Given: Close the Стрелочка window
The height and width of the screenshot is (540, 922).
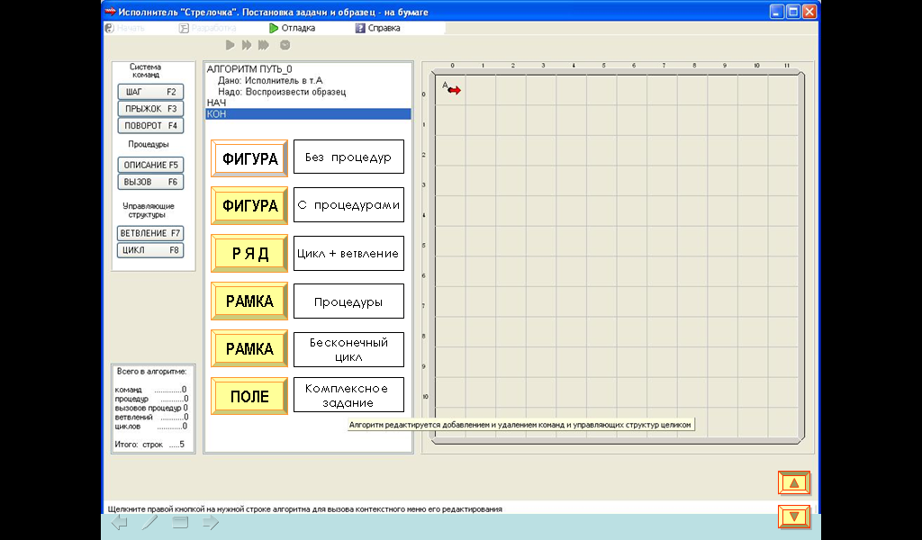Looking at the screenshot, I should [x=809, y=11].
